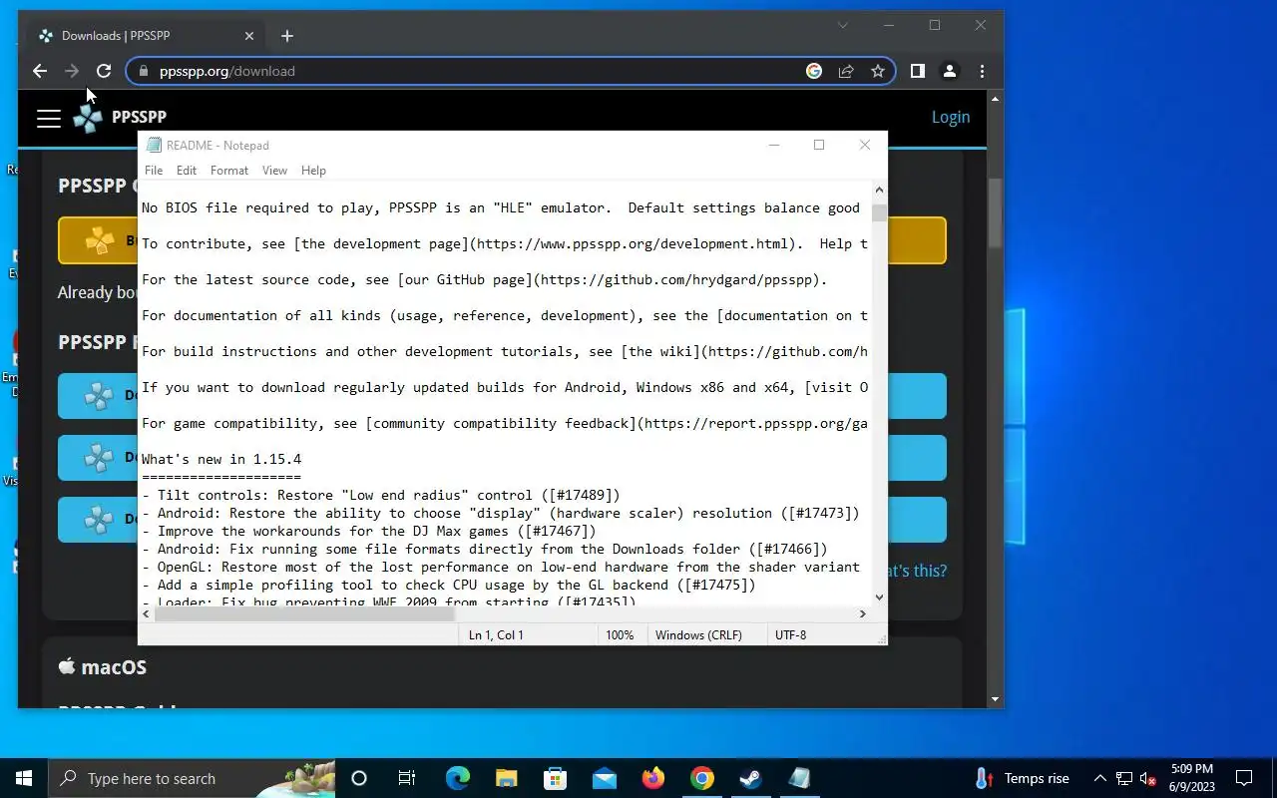Open Notepad Edit menu
The width and height of the screenshot is (1277, 798).
[187, 171]
